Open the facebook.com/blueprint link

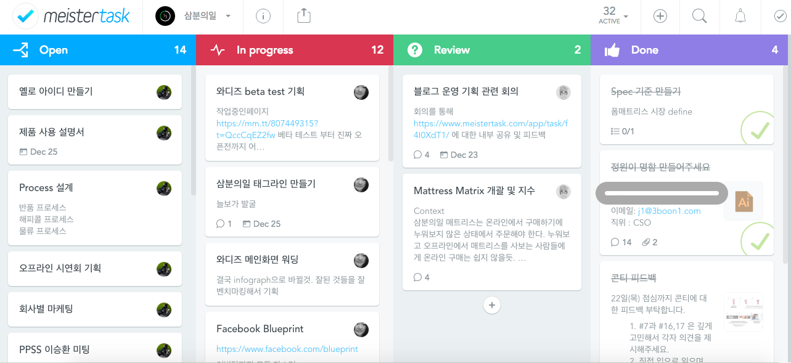(x=287, y=349)
